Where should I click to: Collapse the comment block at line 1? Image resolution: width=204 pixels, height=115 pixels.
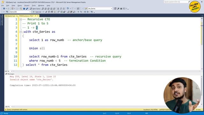tap(21, 19)
